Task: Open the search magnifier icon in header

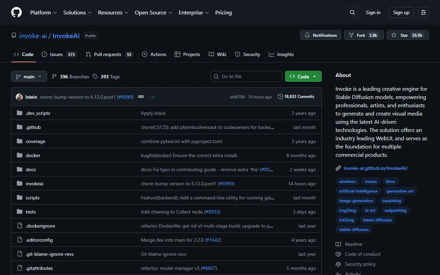Action: point(352,12)
